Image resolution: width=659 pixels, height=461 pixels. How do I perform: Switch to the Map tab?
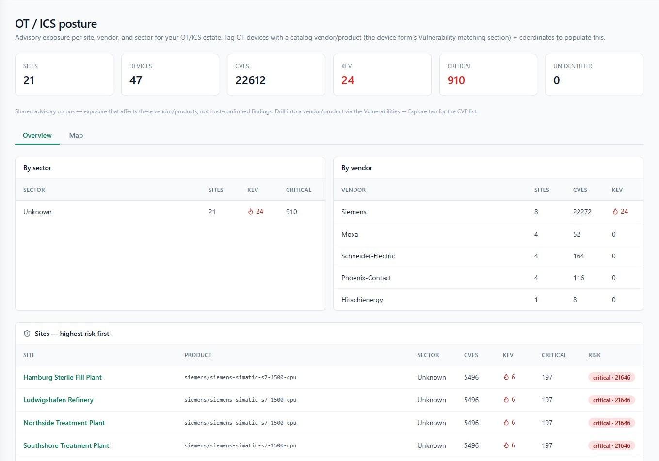[76, 135]
